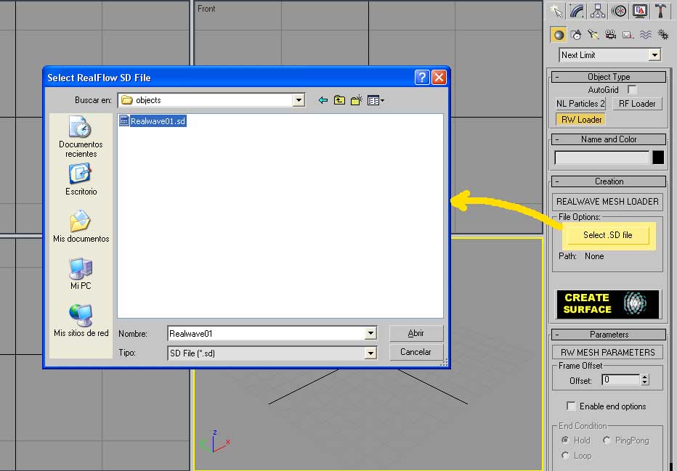Click the Front viewport label
The image size is (677, 471).
[x=206, y=9]
